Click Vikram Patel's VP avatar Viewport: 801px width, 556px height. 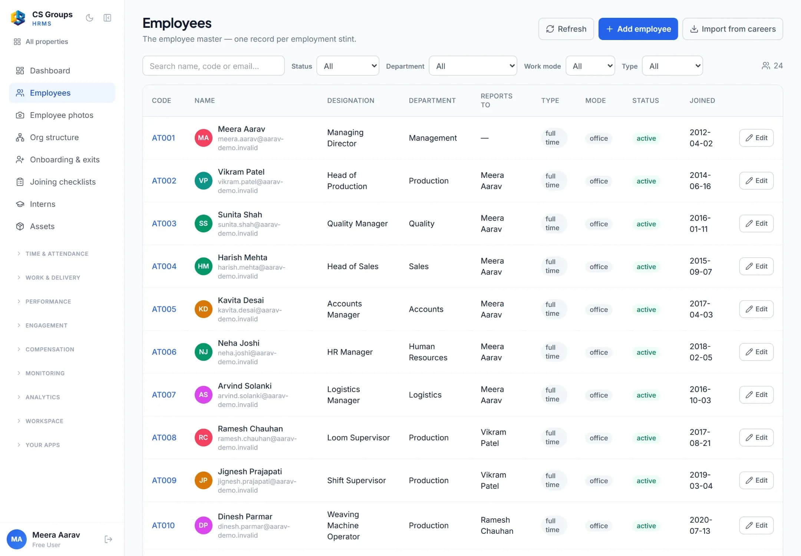pyautogui.click(x=203, y=181)
